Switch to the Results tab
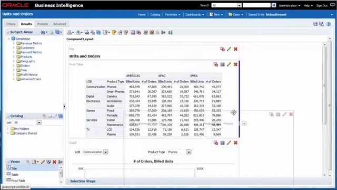Image resolution: width=337 pixels, height=190 pixels. pos(26,24)
